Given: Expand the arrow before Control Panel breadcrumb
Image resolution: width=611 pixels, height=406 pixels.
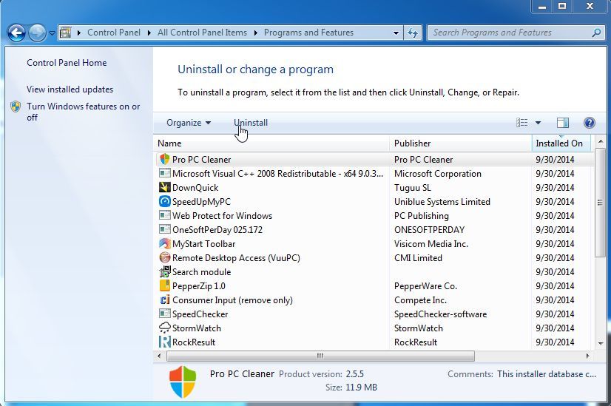Looking at the screenshot, I should [x=78, y=33].
